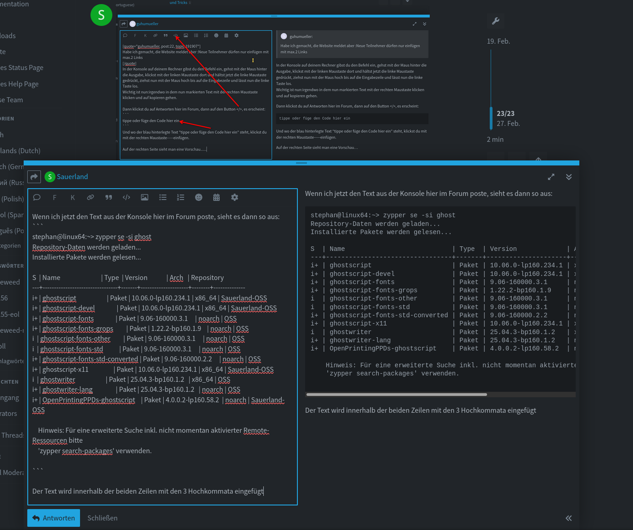Viewport: 633px width, 530px height.
Task: Click the K italic formatting button
Action: click(x=73, y=197)
